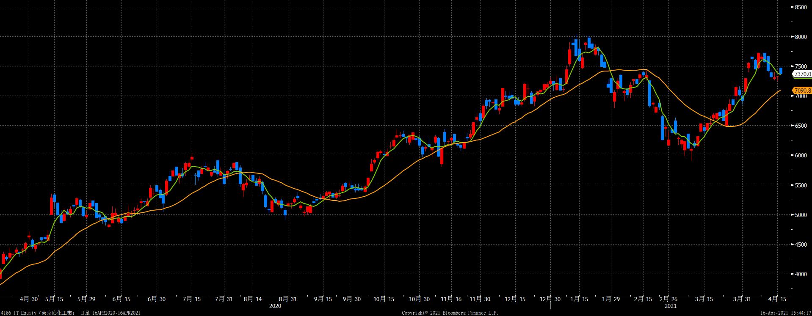Click the 12月 30 date marker

pyautogui.click(x=551, y=299)
